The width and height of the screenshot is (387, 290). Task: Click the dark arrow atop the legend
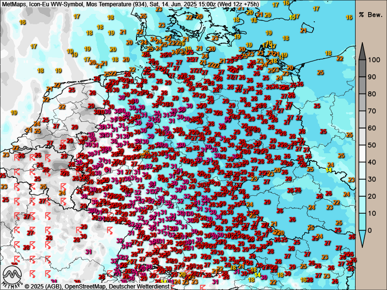click(362, 51)
